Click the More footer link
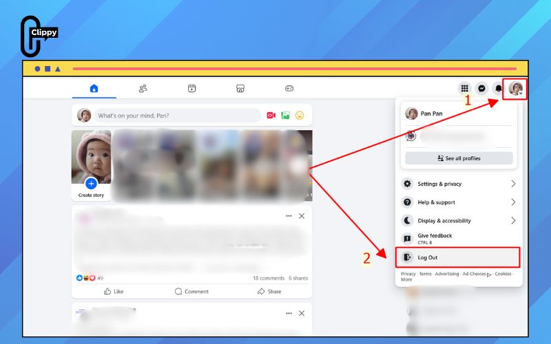 [406, 280]
